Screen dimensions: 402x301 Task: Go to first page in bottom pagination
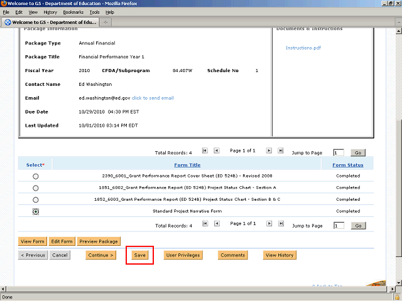click(x=205, y=223)
